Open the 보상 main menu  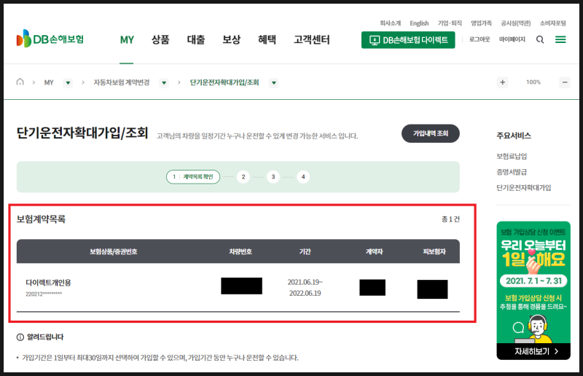point(231,40)
